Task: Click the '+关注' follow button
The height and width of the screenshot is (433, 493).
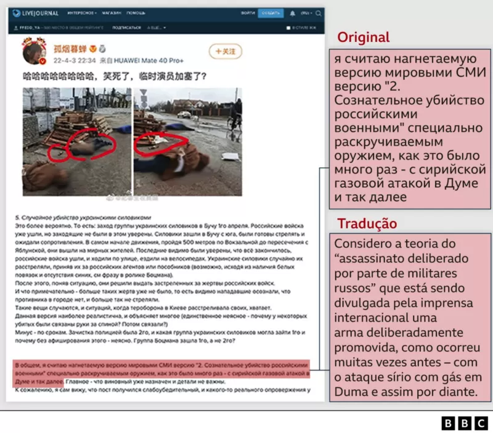Action: [224, 52]
